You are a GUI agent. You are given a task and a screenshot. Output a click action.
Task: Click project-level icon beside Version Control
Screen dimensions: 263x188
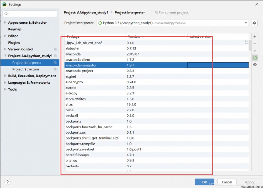click(x=55, y=49)
